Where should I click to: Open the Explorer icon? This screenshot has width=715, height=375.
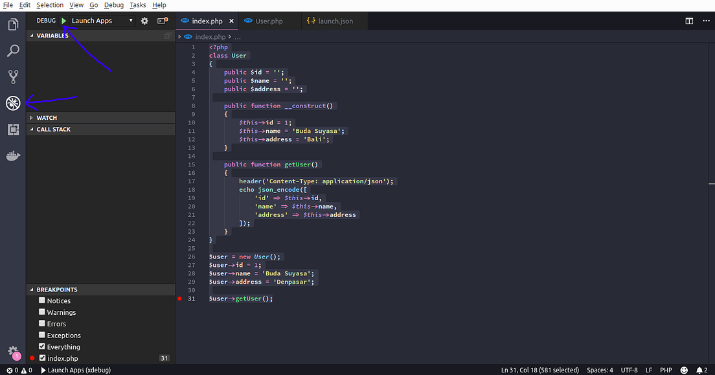click(13, 24)
